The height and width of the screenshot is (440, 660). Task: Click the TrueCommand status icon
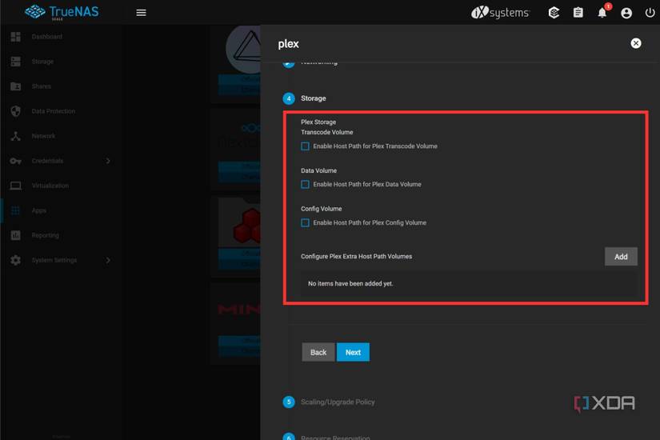(554, 13)
